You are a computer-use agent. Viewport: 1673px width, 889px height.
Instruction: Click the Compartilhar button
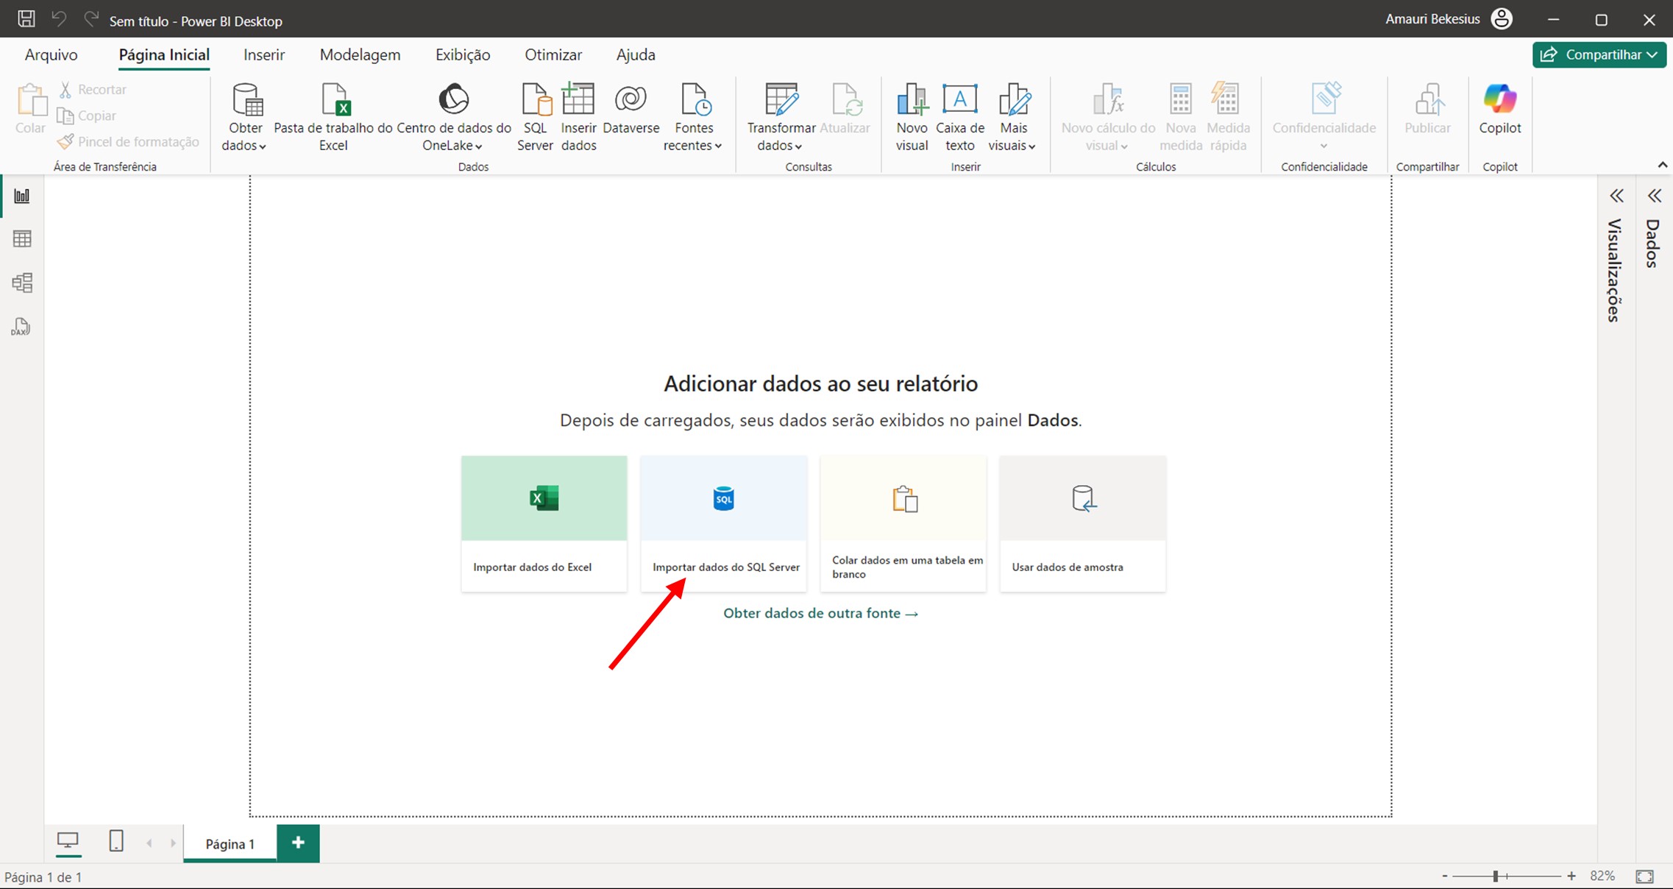click(x=1599, y=54)
